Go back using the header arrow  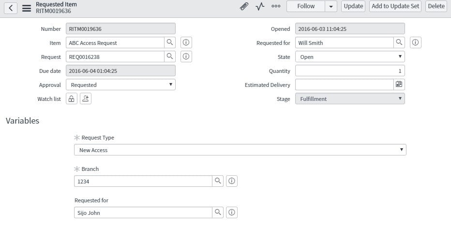tap(11, 8)
